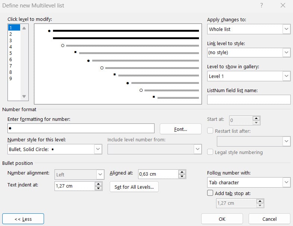Open Apply changes to dropdown
Screen dimensions: 293x226
point(286,29)
